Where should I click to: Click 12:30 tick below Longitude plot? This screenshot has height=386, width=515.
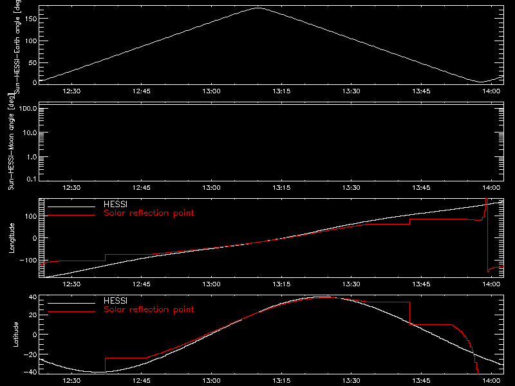pyautogui.click(x=71, y=284)
